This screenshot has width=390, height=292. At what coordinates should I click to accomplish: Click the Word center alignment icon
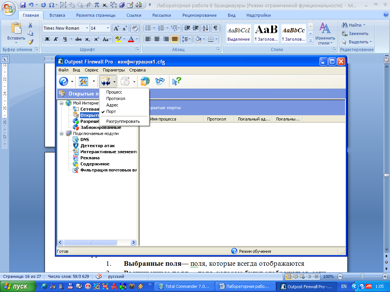(157, 39)
